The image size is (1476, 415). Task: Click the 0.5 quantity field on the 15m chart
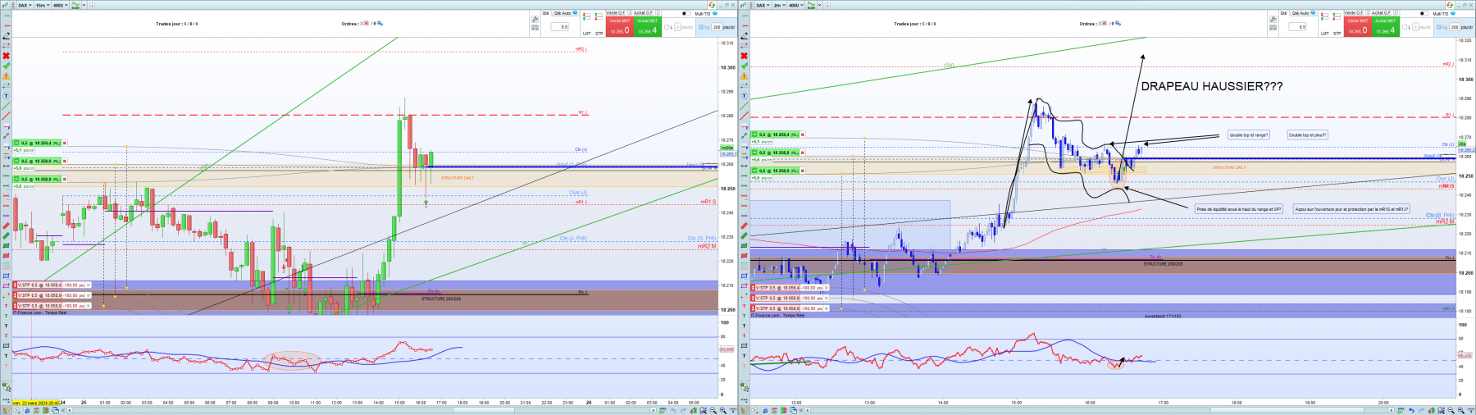tap(560, 27)
